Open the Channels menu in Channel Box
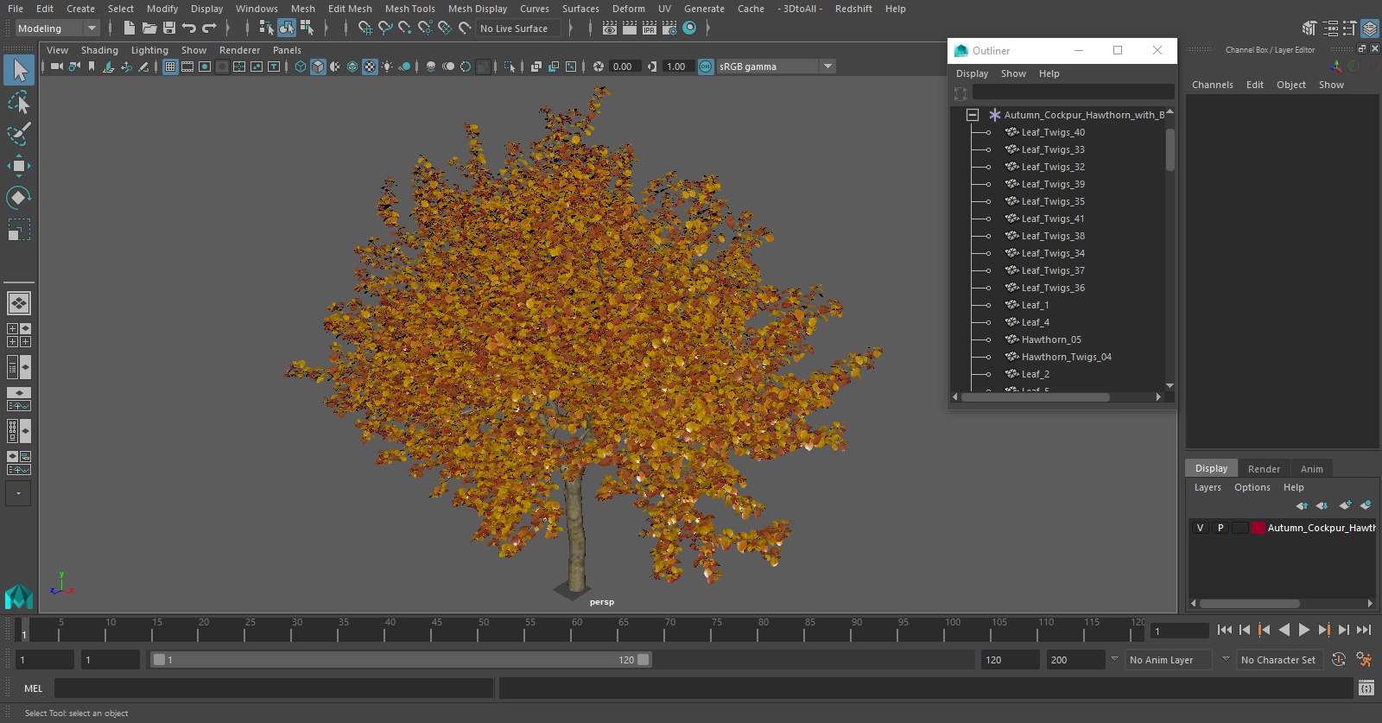The image size is (1382, 723). [1212, 85]
